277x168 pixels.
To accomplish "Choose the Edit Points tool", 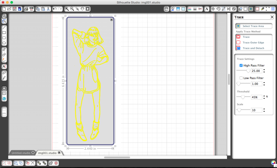I will [x=4, y=21].
